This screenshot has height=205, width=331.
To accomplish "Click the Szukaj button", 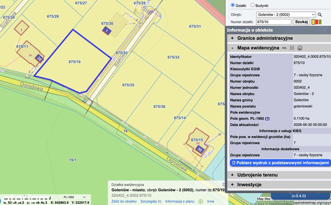I will [x=301, y=22].
